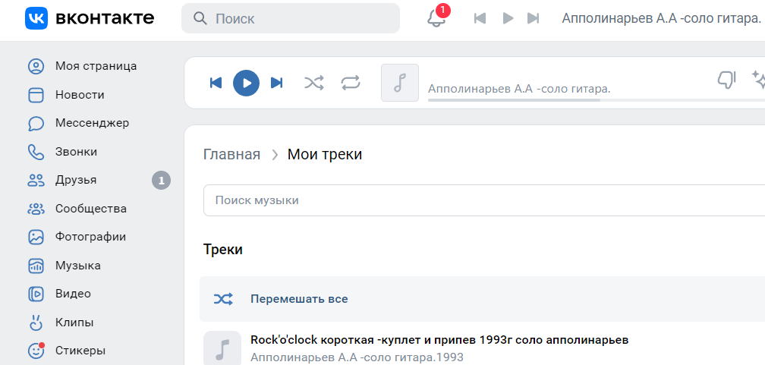Click the Мои треки breadcrumb
This screenshot has width=765, height=365.
(325, 155)
